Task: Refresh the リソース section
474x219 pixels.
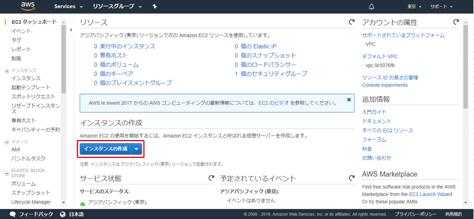Action: click(x=351, y=22)
